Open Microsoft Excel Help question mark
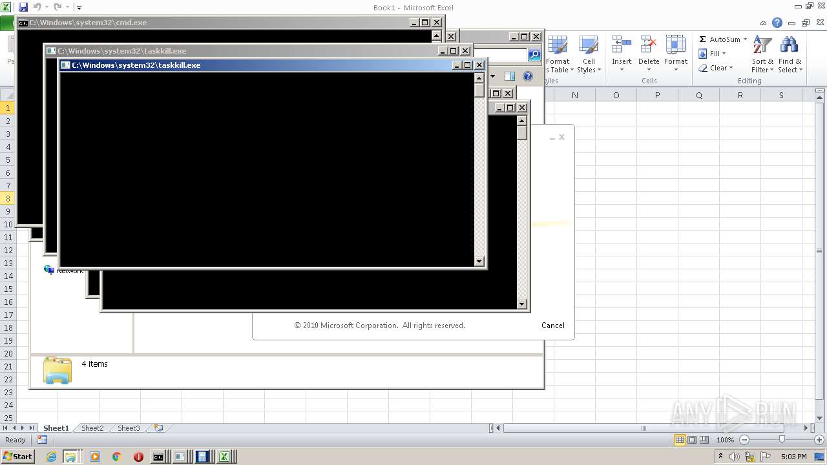Image resolution: width=827 pixels, height=465 pixels. [777, 23]
